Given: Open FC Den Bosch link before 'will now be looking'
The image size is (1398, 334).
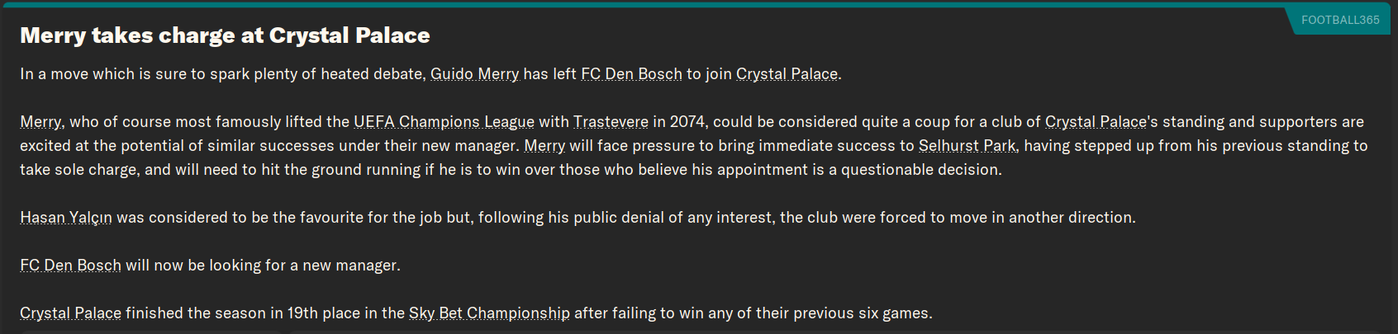Looking at the screenshot, I should pyautogui.click(x=70, y=266).
